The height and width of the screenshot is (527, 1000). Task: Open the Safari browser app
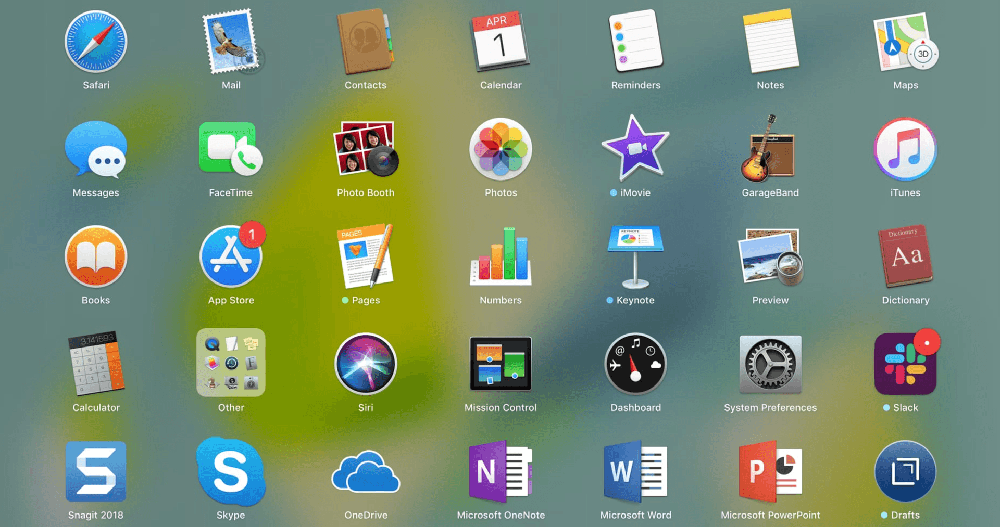96,42
